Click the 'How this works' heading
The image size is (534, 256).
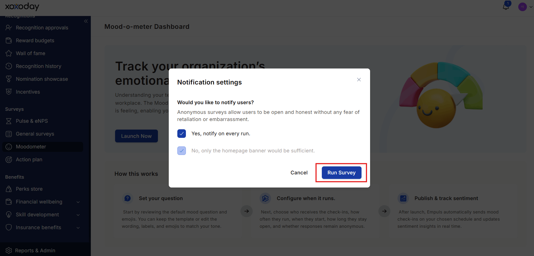136,174
